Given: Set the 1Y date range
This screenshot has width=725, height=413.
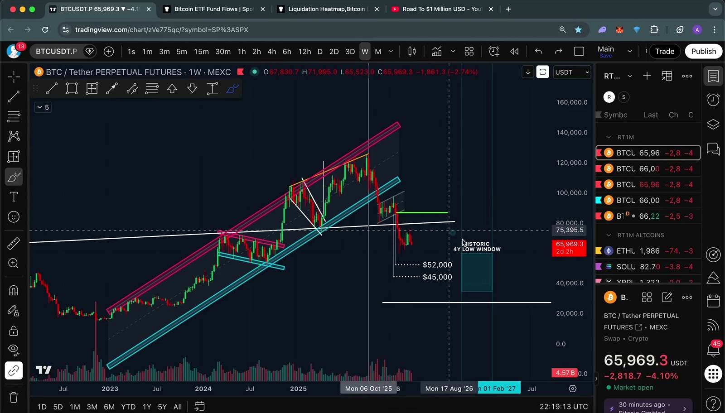Looking at the screenshot, I should pos(147,407).
